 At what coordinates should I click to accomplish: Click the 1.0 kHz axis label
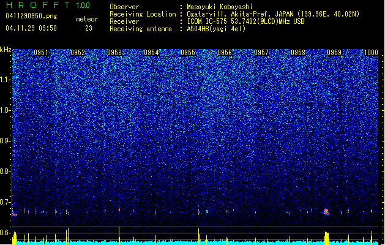pyautogui.click(x=6, y=110)
